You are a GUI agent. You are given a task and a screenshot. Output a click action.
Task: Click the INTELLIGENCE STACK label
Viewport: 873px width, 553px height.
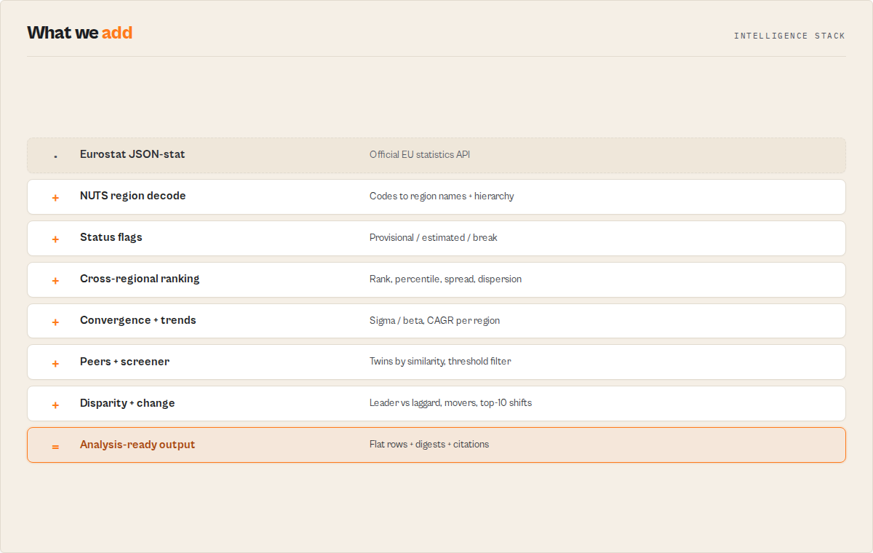789,36
